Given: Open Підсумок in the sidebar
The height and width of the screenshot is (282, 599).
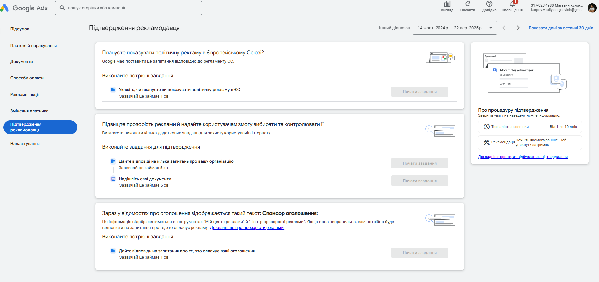Looking at the screenshot, I should point(20,29).
